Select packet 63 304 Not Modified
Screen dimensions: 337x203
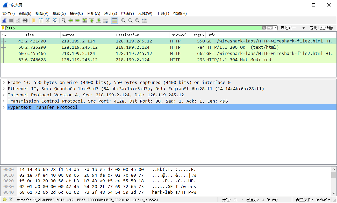pyautogui.click(x=168, y=60)
